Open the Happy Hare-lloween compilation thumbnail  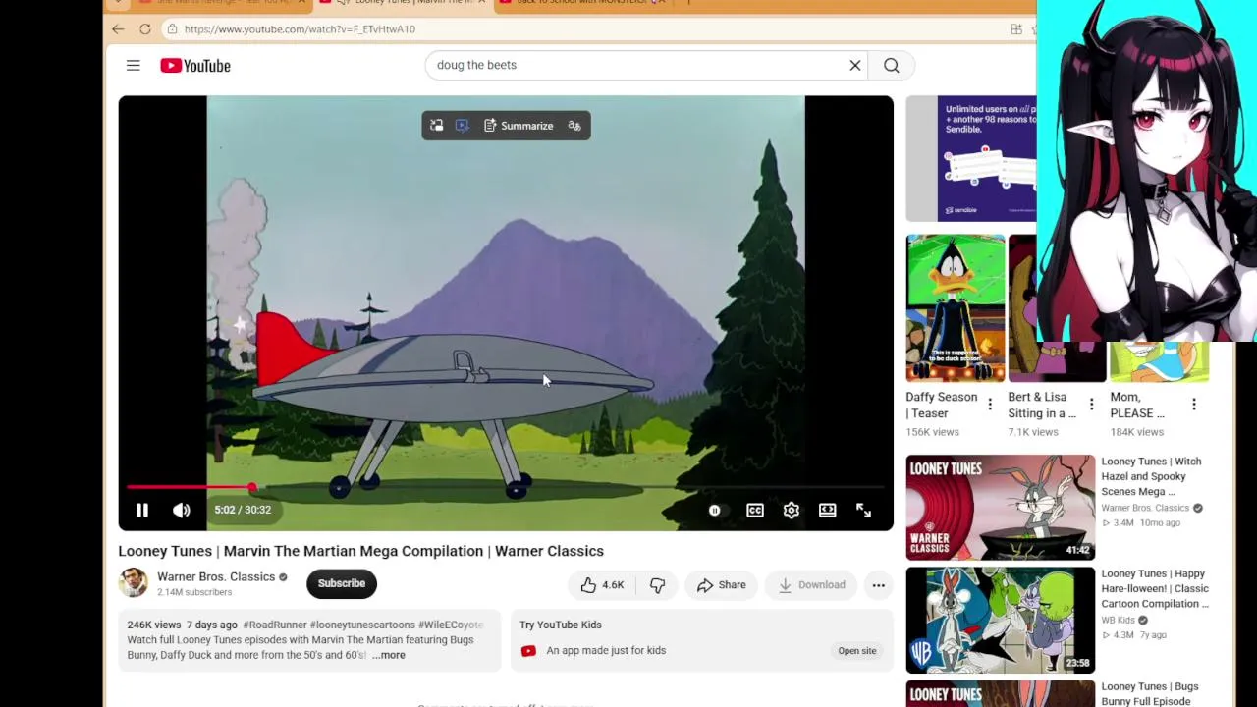(1001, 621)
